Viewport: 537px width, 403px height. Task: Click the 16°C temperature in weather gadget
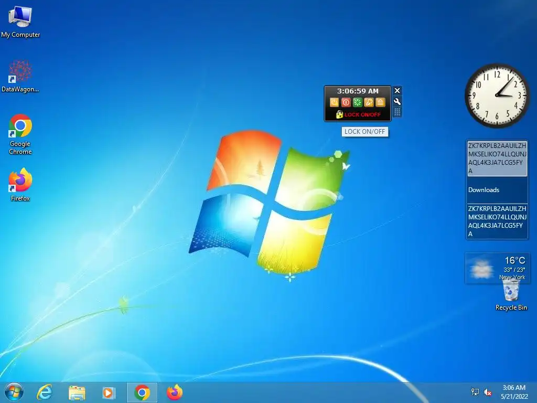(x=515, y=260)
